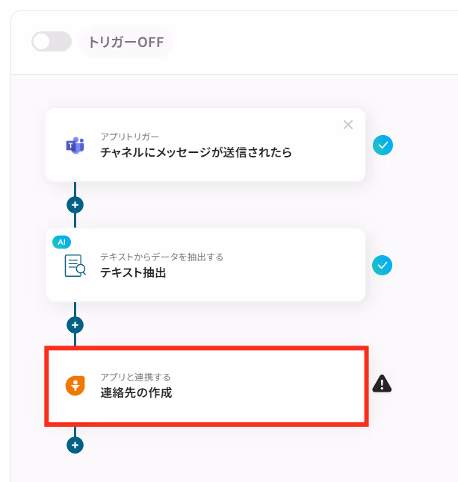
Task: Click the テキストからデータを抽出する subtitle
Action: point(162,257)
